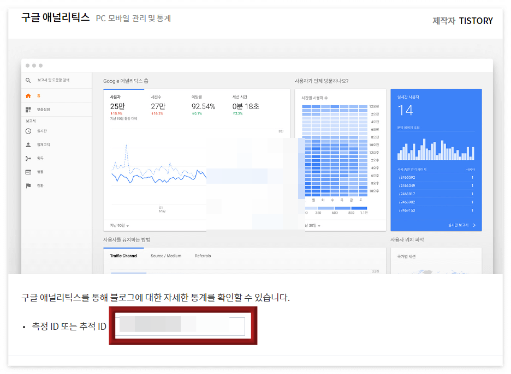Select the orange Home icon in sidebar
Viewport: 511px width, 374px height.
tap(28, 96)
